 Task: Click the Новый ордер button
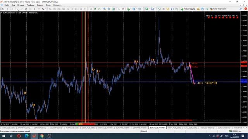188,9
